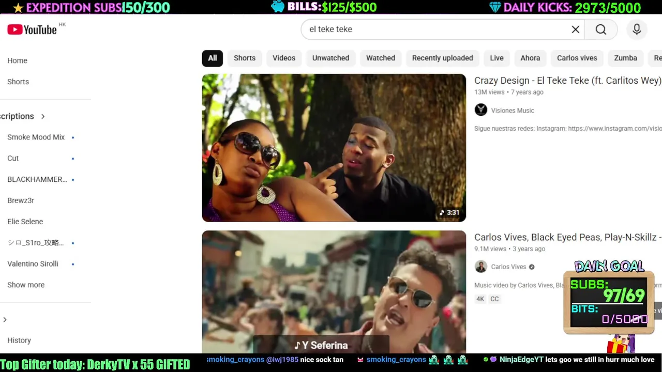Open Brewz3r subscription channel
662x372 pixels.
tap(21, 200)
